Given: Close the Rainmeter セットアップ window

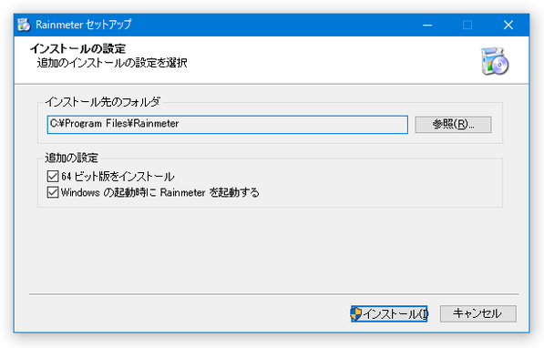Looking at the screenshot, I should 508,25.
